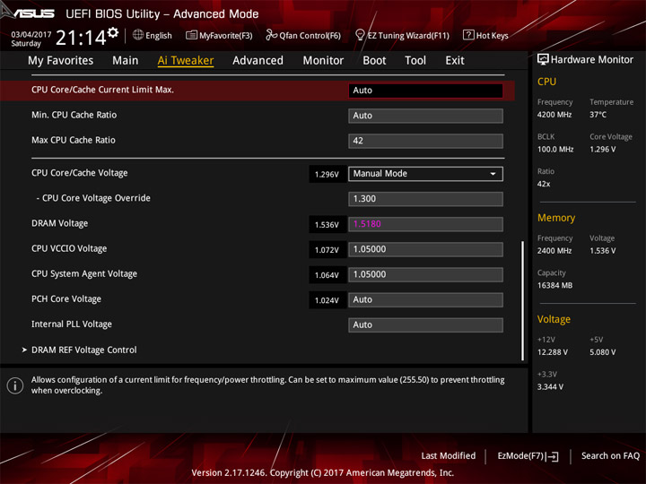Click the 12.288 V reading
This screenshot has height=484, width=646.
[553, 352]
